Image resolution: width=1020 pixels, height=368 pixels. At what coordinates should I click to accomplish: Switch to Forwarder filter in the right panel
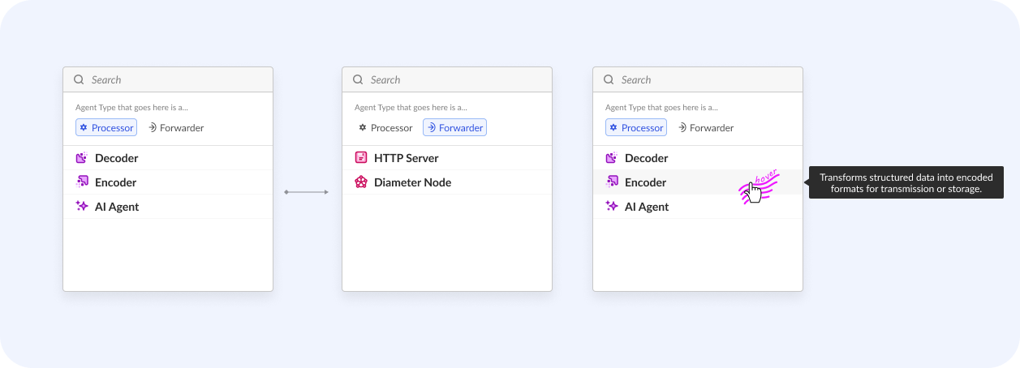point(705,127)
